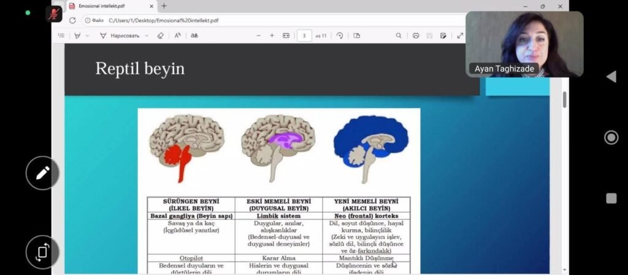628x275 pixels.
Task: Expand the highlighter options dropdown arrow
Action: point(87,36)
